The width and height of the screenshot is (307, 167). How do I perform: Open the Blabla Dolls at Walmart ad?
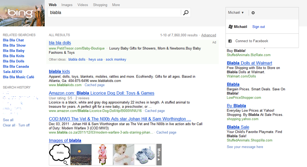click(249, 63)
